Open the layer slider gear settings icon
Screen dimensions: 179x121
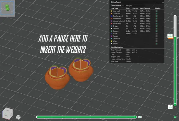pyautogui.click(x=178, y=38)
